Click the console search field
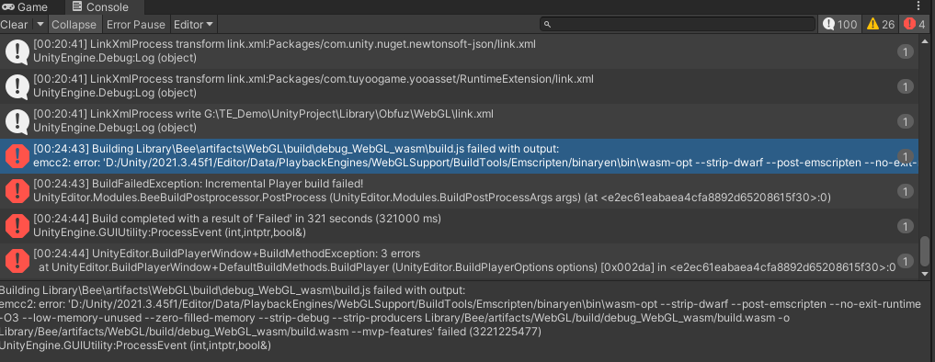935x362 pixels. 678,25
